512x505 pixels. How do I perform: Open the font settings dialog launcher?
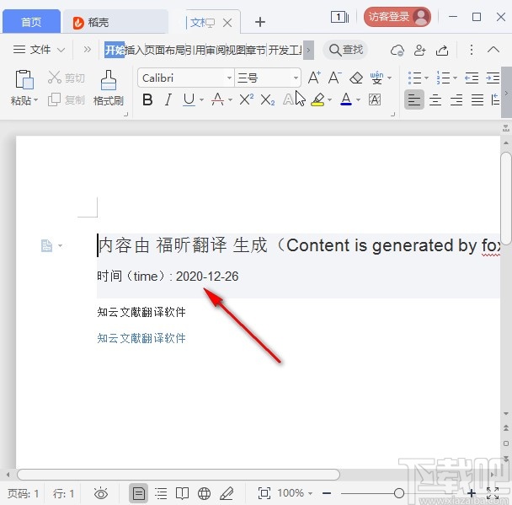pyautogui.click(x=392, y=114)
